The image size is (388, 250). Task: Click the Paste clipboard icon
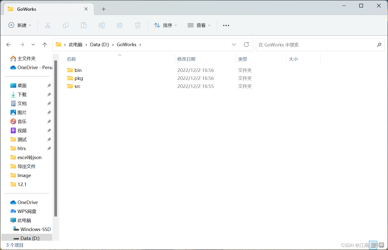pyautogui.click(x=84, y=25)
